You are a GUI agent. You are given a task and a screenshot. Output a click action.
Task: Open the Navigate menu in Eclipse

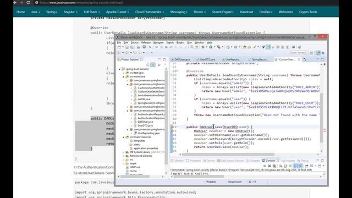[x=158, y=42]
